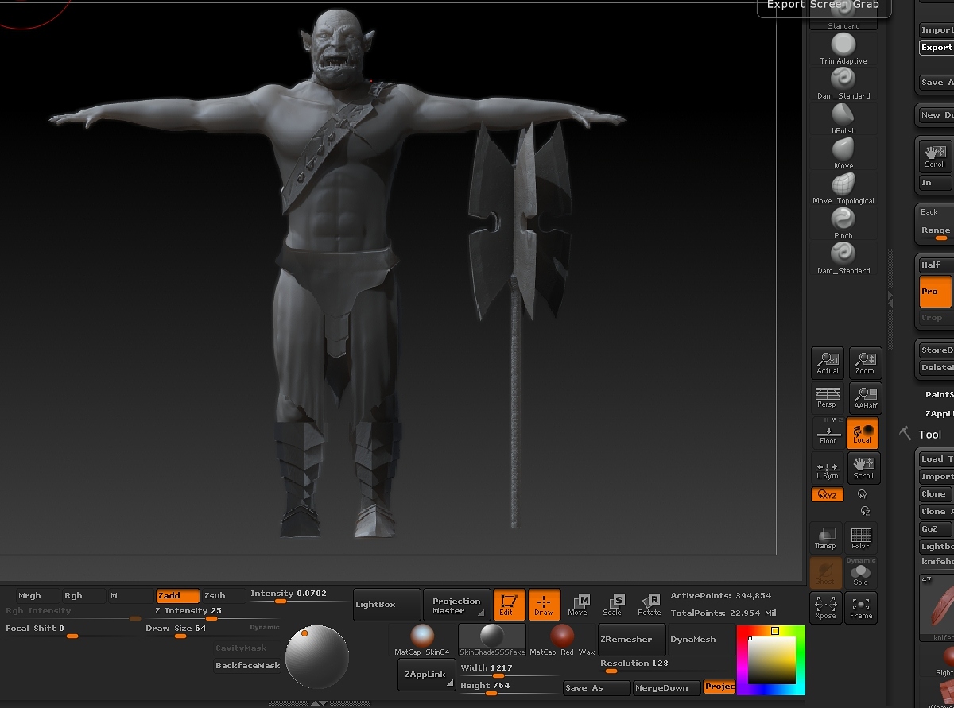Toggle Perspective view mode
This screenshot has height=708, width=954.
(x=828, y=398)
